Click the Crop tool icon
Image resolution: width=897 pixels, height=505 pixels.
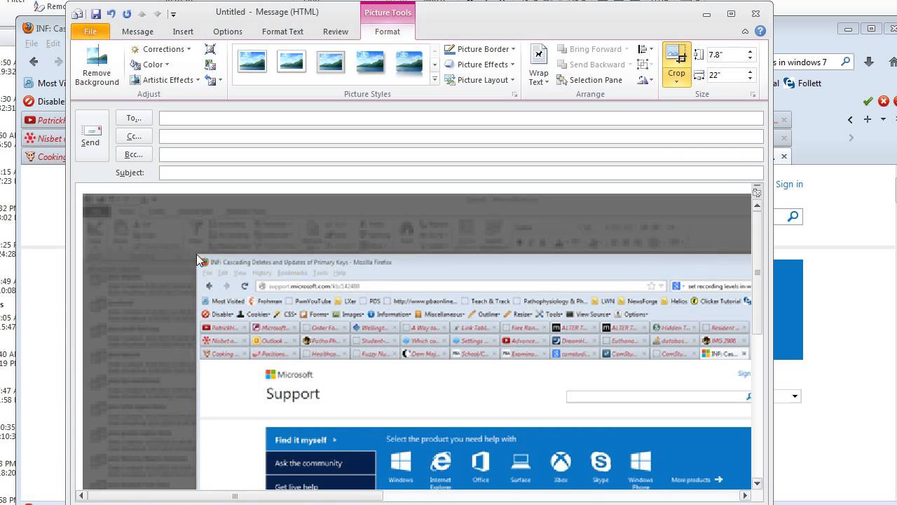(x=676, y=55)
